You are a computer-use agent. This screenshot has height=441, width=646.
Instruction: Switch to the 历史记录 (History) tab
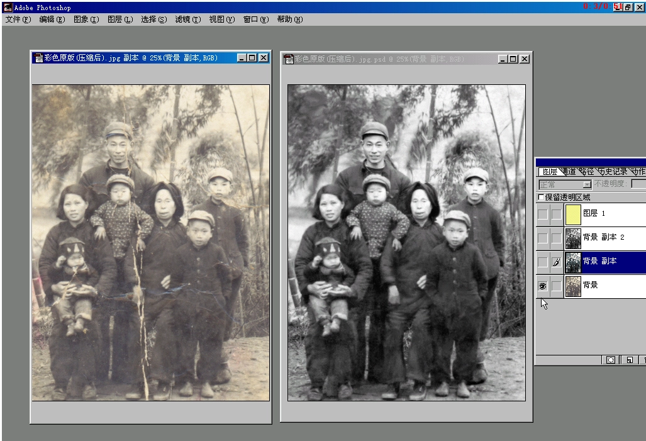[612, 172]
